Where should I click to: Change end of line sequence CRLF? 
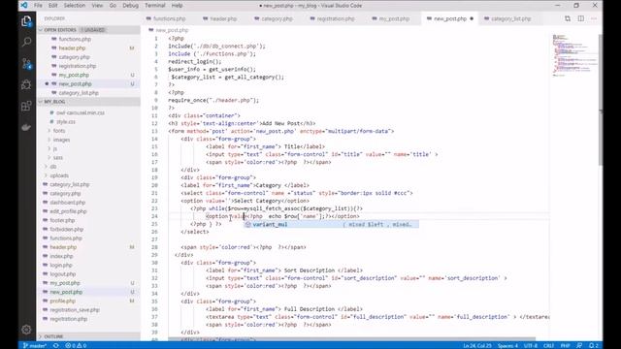(548, 345)
